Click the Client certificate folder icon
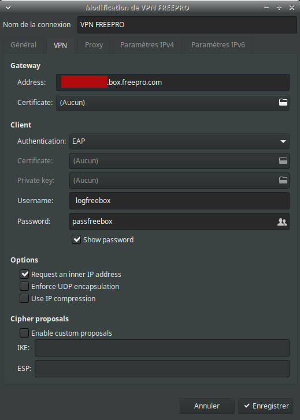 [x=283, y=160]
